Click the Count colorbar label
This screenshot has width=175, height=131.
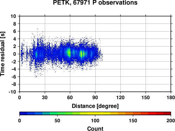click(95, 129)
